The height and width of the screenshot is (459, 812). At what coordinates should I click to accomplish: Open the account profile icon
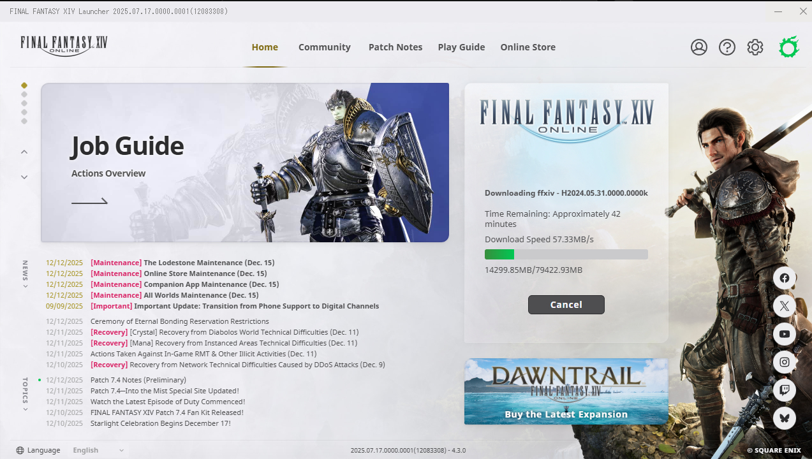tap(699, 47)
